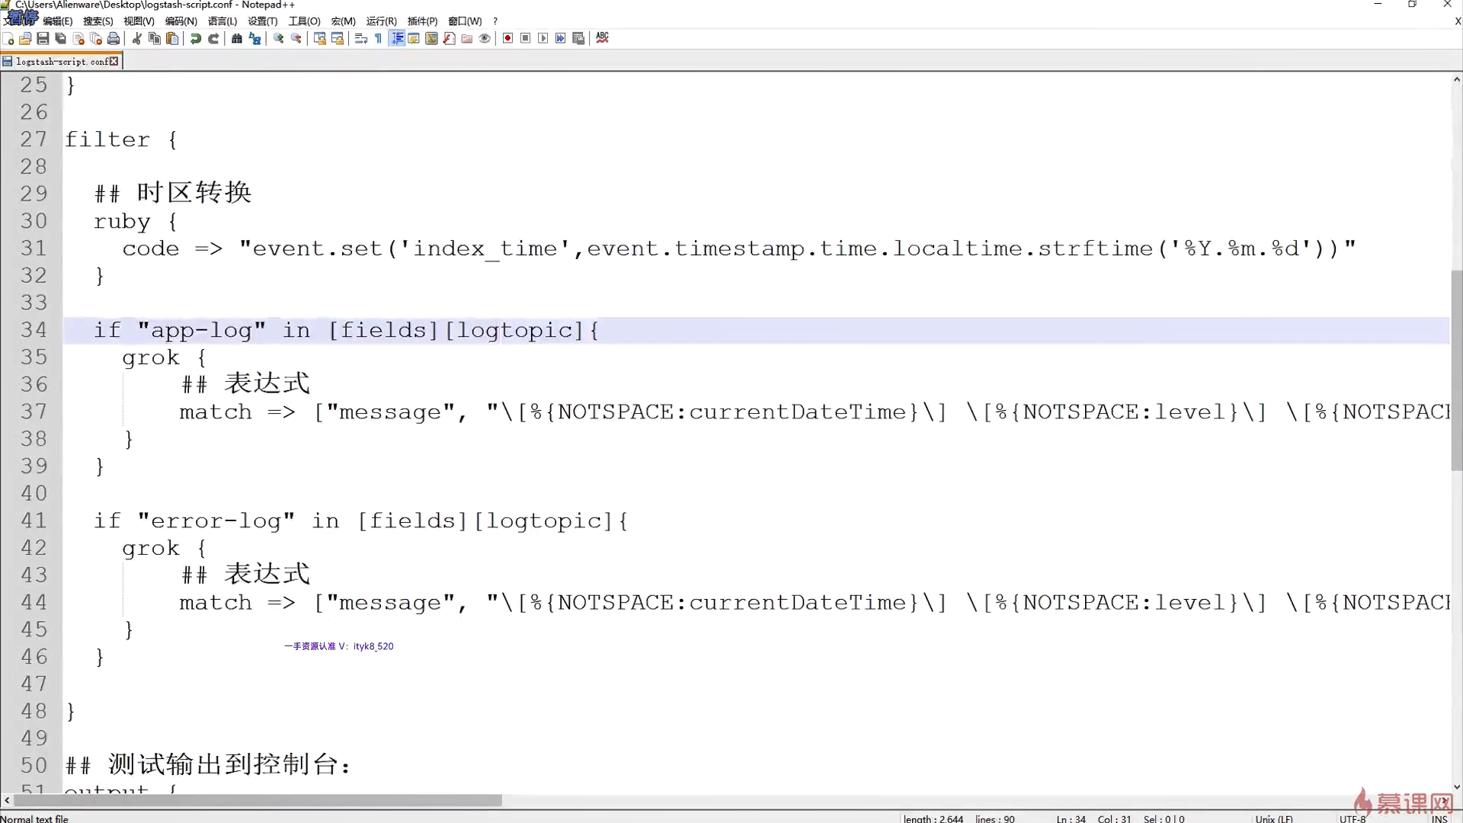Click vertical scrollbar down arrow

pos(1456,787)
